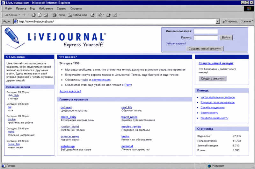Open the Архив новостей link
The image size is (255, 169).
coord(70,91)
